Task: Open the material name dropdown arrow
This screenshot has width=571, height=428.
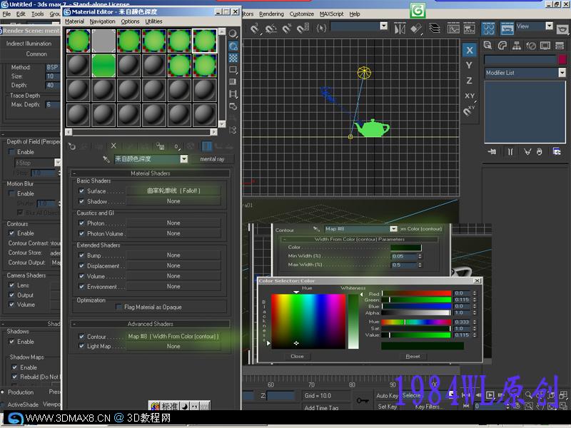Action: click(x=184, y=159)
